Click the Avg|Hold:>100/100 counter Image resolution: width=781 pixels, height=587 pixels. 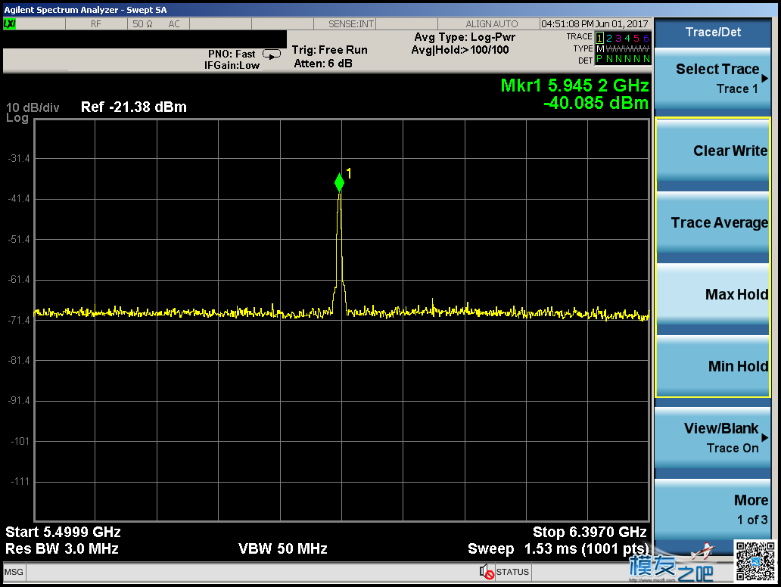click(460, 50)
